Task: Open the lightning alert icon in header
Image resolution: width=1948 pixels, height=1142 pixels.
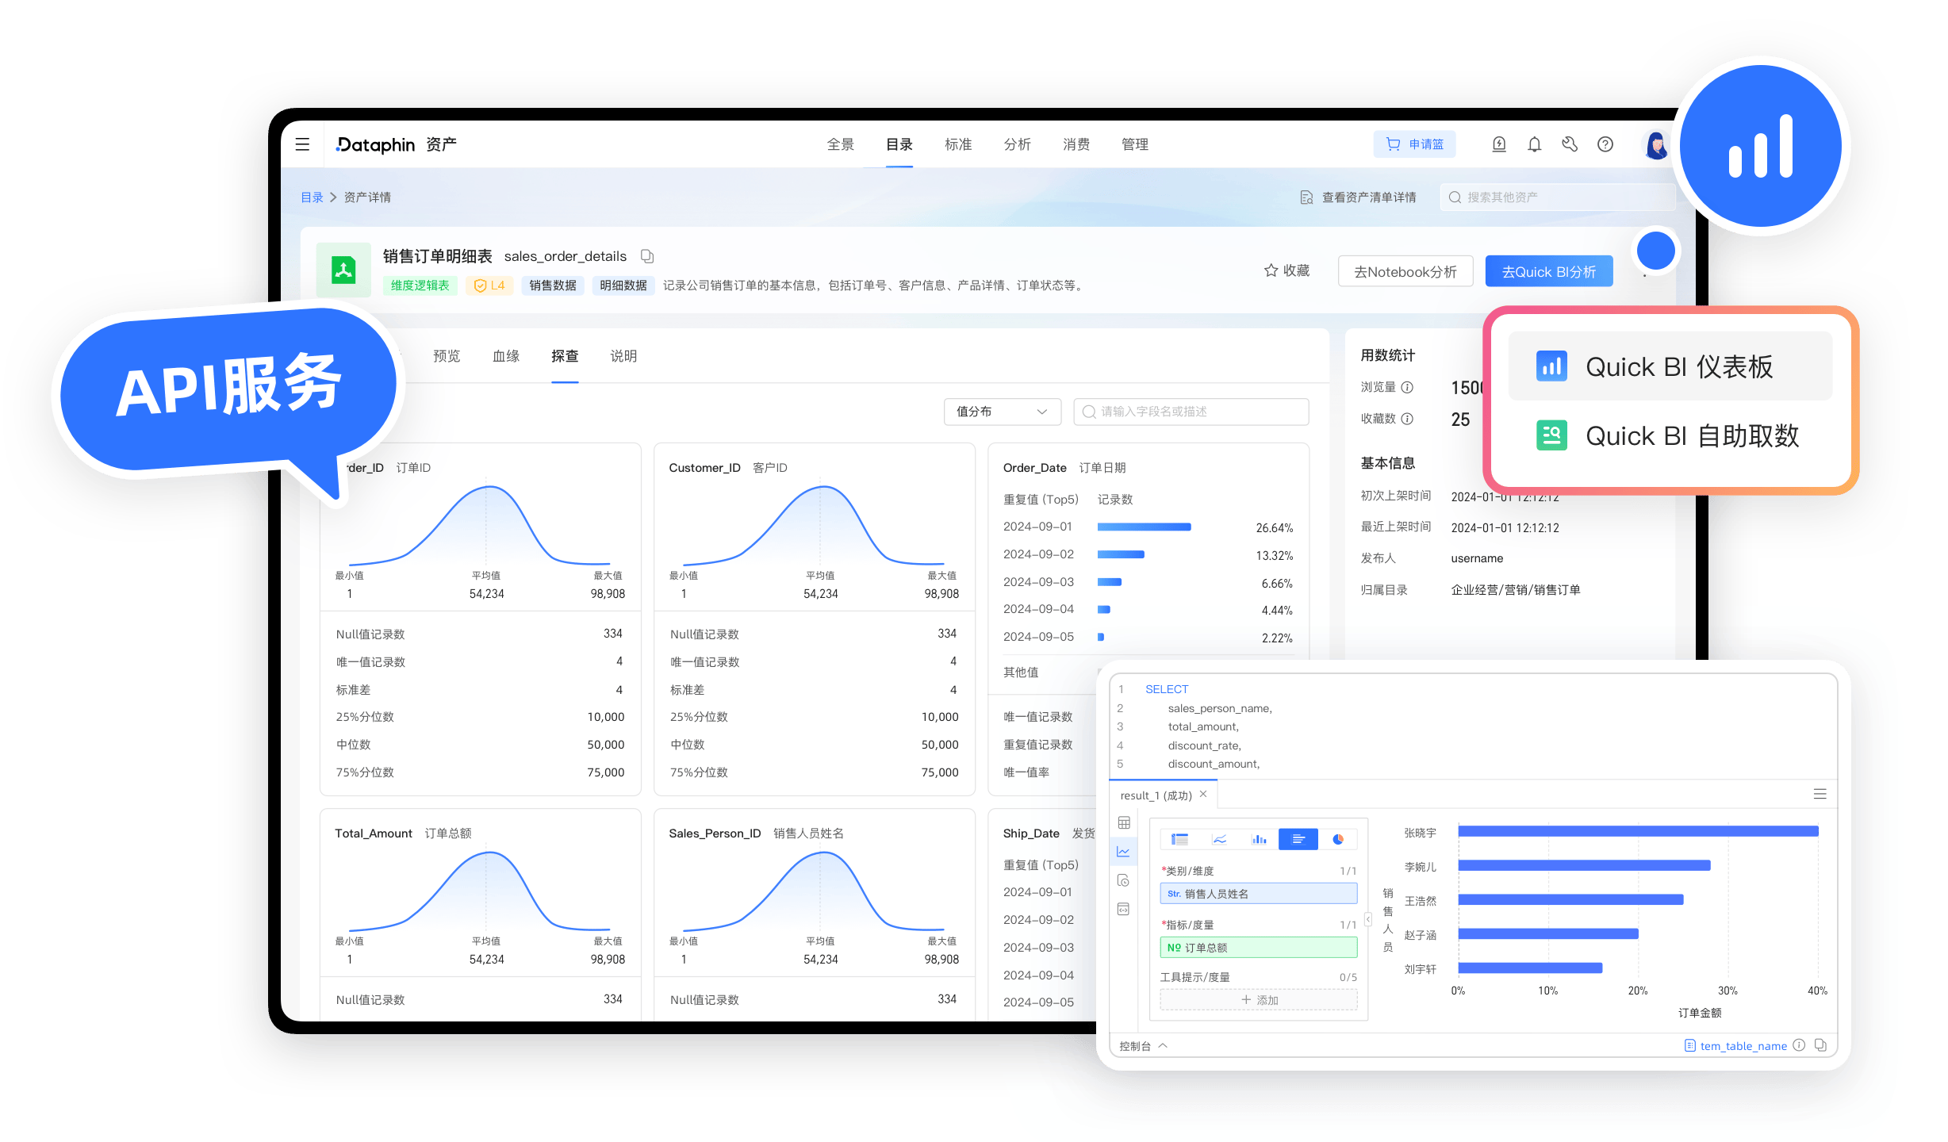Action: [1498, 144]
